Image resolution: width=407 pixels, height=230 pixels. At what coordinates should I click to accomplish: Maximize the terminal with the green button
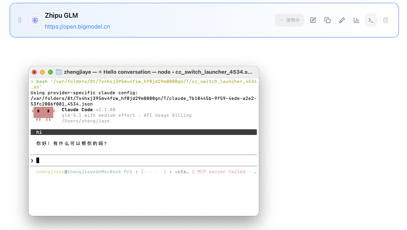click(50, 72)
